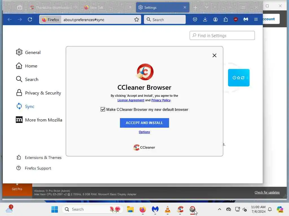Expand the list all tabs dropdown
This screenshot has height=216, width=289.
click(207, 8)
